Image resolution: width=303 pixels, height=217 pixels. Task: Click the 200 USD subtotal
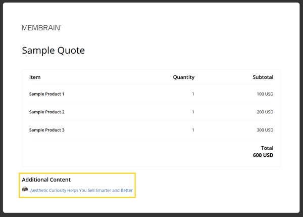click(265, 112)
